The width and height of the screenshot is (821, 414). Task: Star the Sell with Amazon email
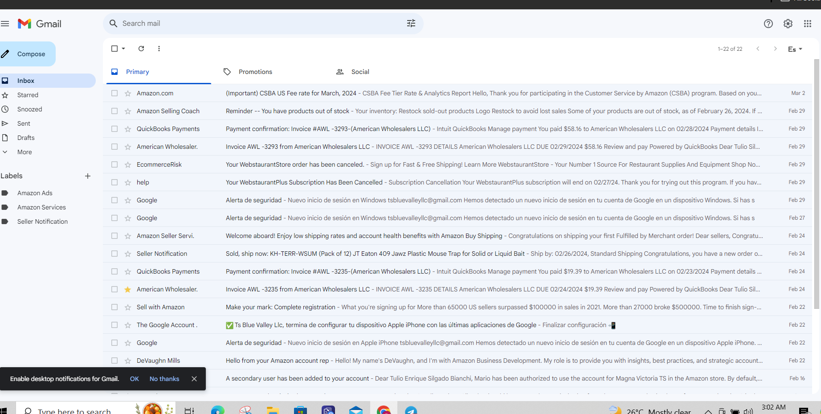[128, 307]
